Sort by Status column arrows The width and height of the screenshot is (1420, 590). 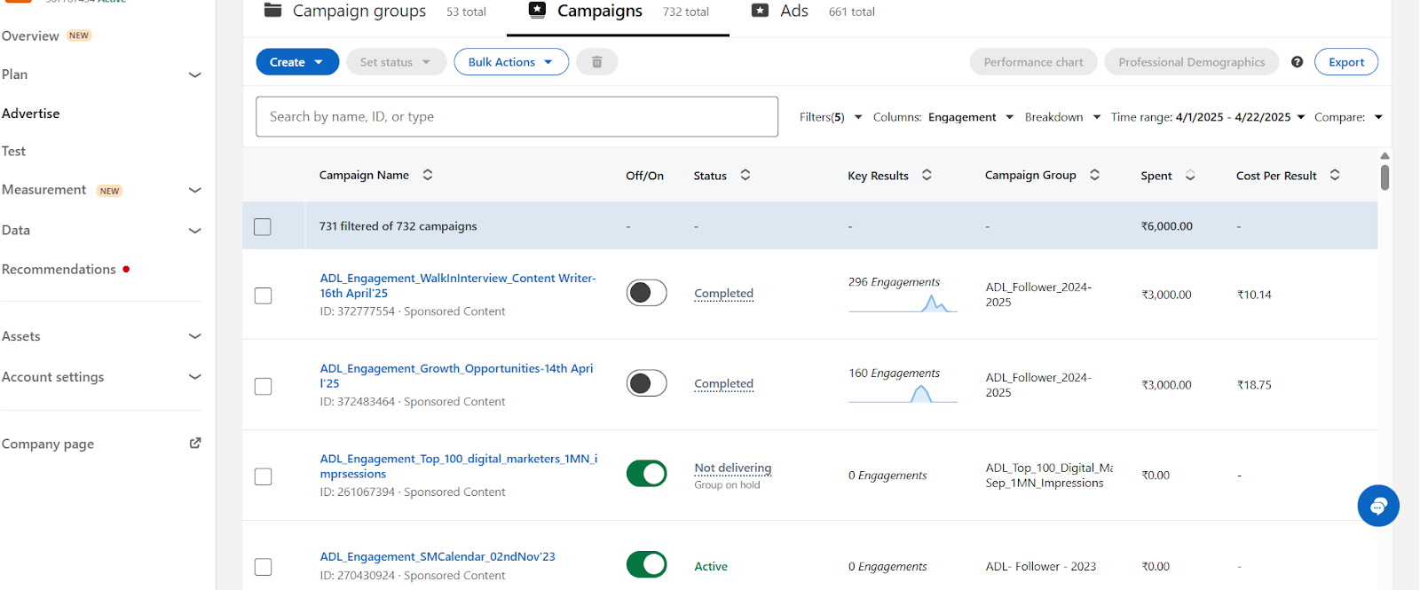pyautogui.click(x=745, y=175)
